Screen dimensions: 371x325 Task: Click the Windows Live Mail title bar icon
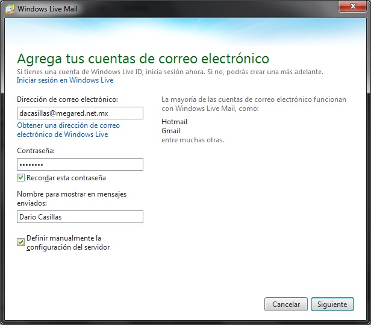click(x=9, y=9)
